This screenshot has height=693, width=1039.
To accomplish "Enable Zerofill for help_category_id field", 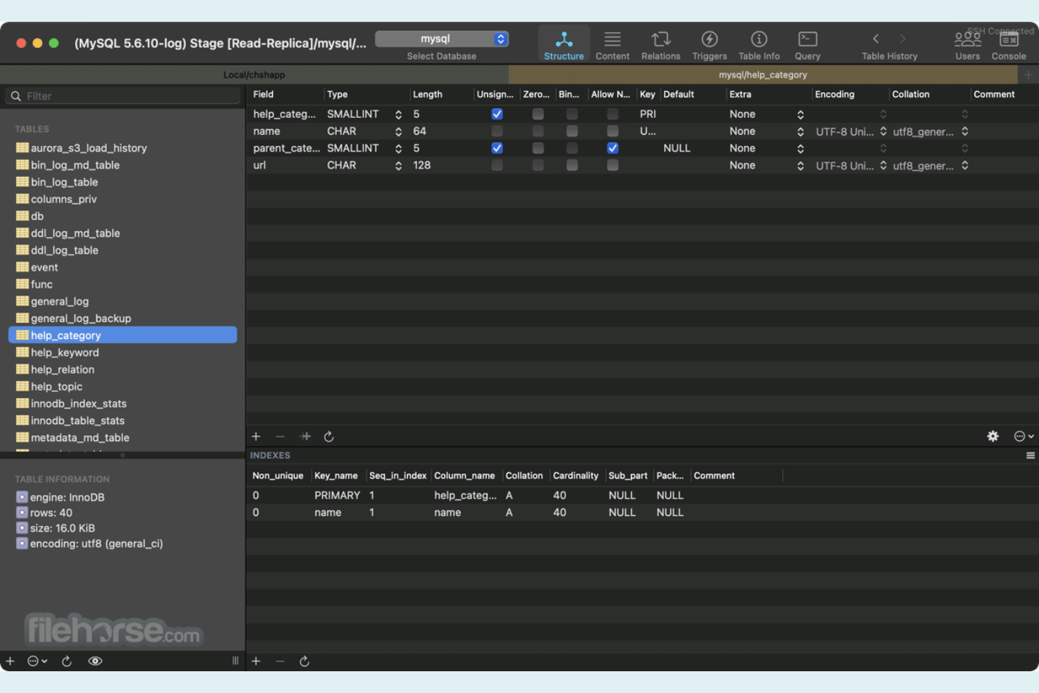I will [x=538, y=114].
